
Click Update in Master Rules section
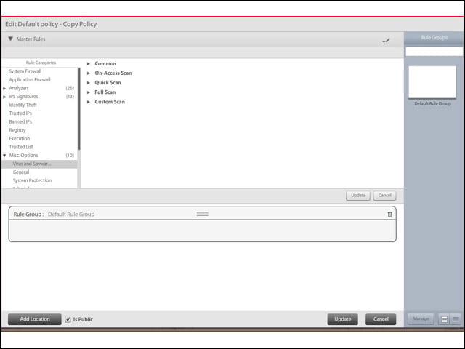click(x=358, y=196)
